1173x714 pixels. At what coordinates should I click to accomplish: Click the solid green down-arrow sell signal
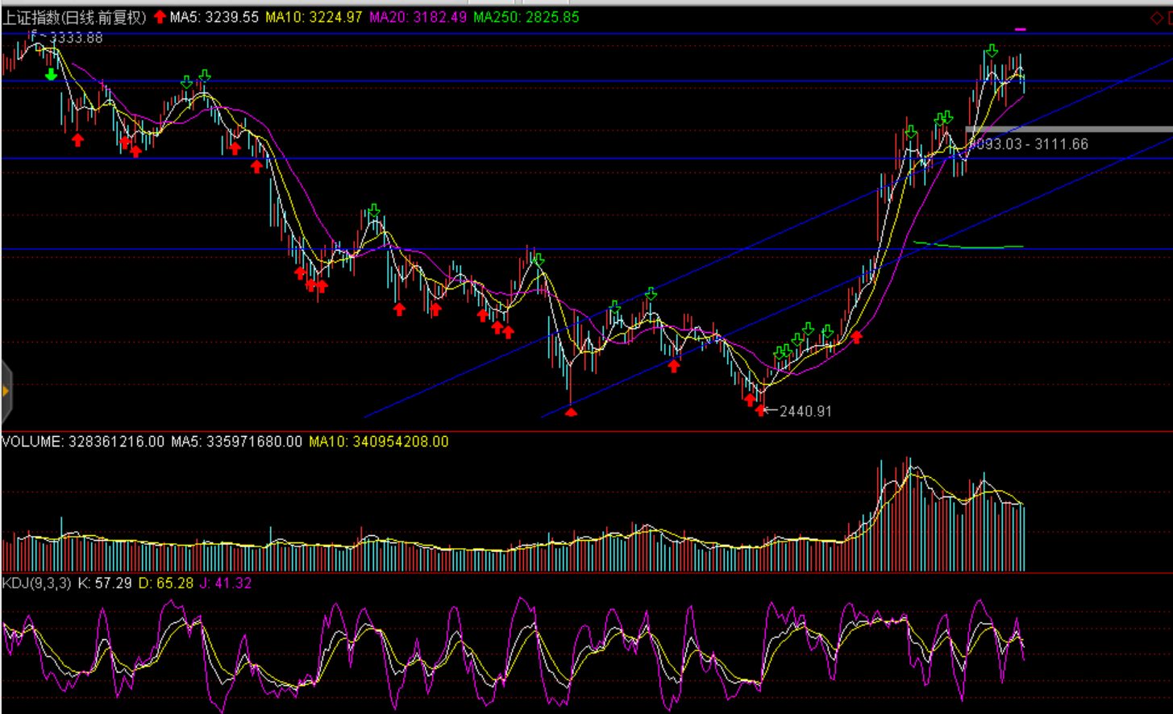pos(51,75)
